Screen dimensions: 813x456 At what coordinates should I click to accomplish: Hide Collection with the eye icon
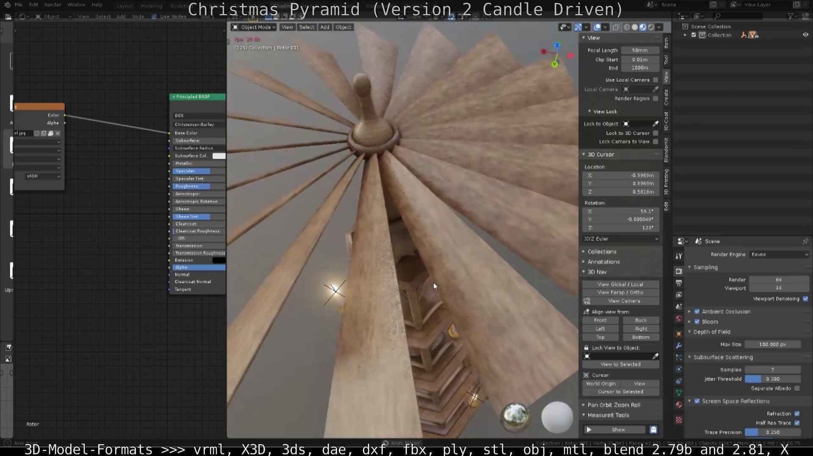(x=805, y=35)
